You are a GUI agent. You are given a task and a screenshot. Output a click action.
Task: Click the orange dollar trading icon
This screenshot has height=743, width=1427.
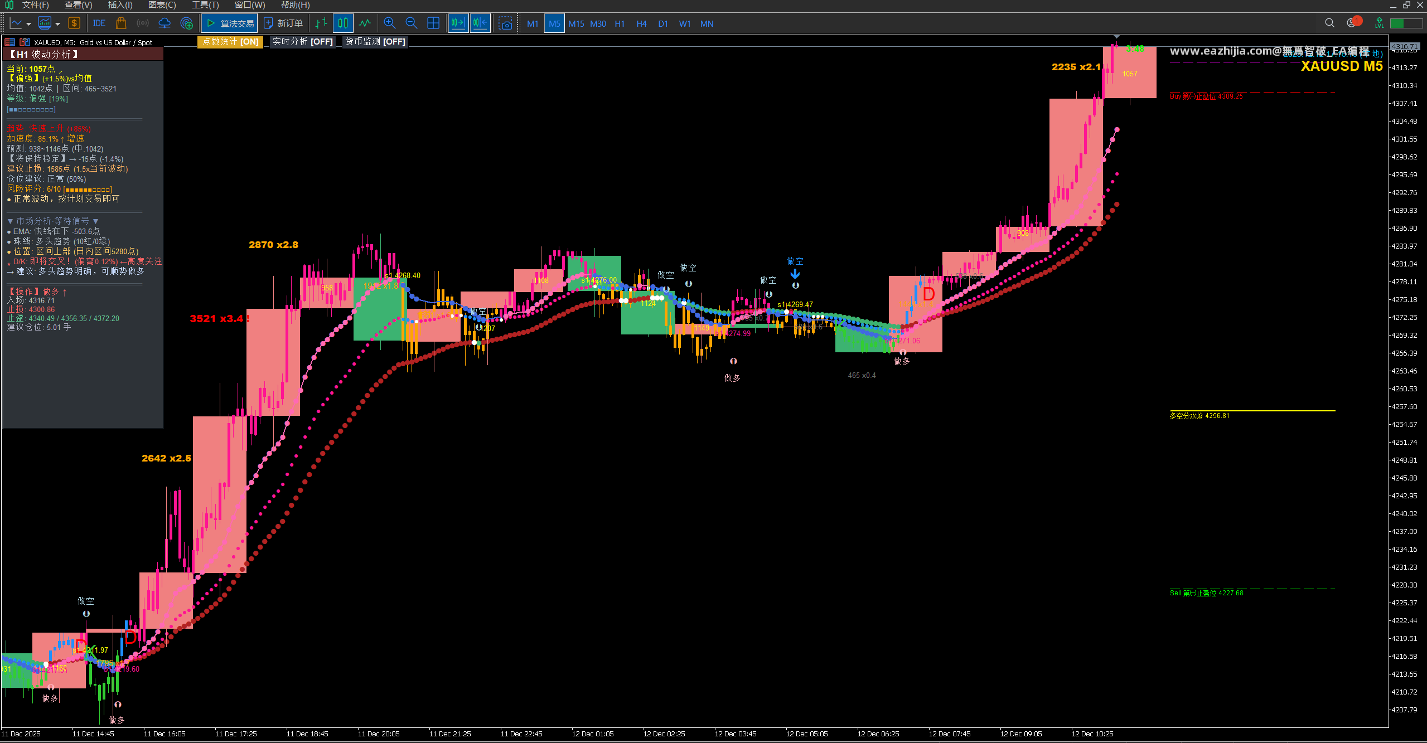click(x=74, y=23)
